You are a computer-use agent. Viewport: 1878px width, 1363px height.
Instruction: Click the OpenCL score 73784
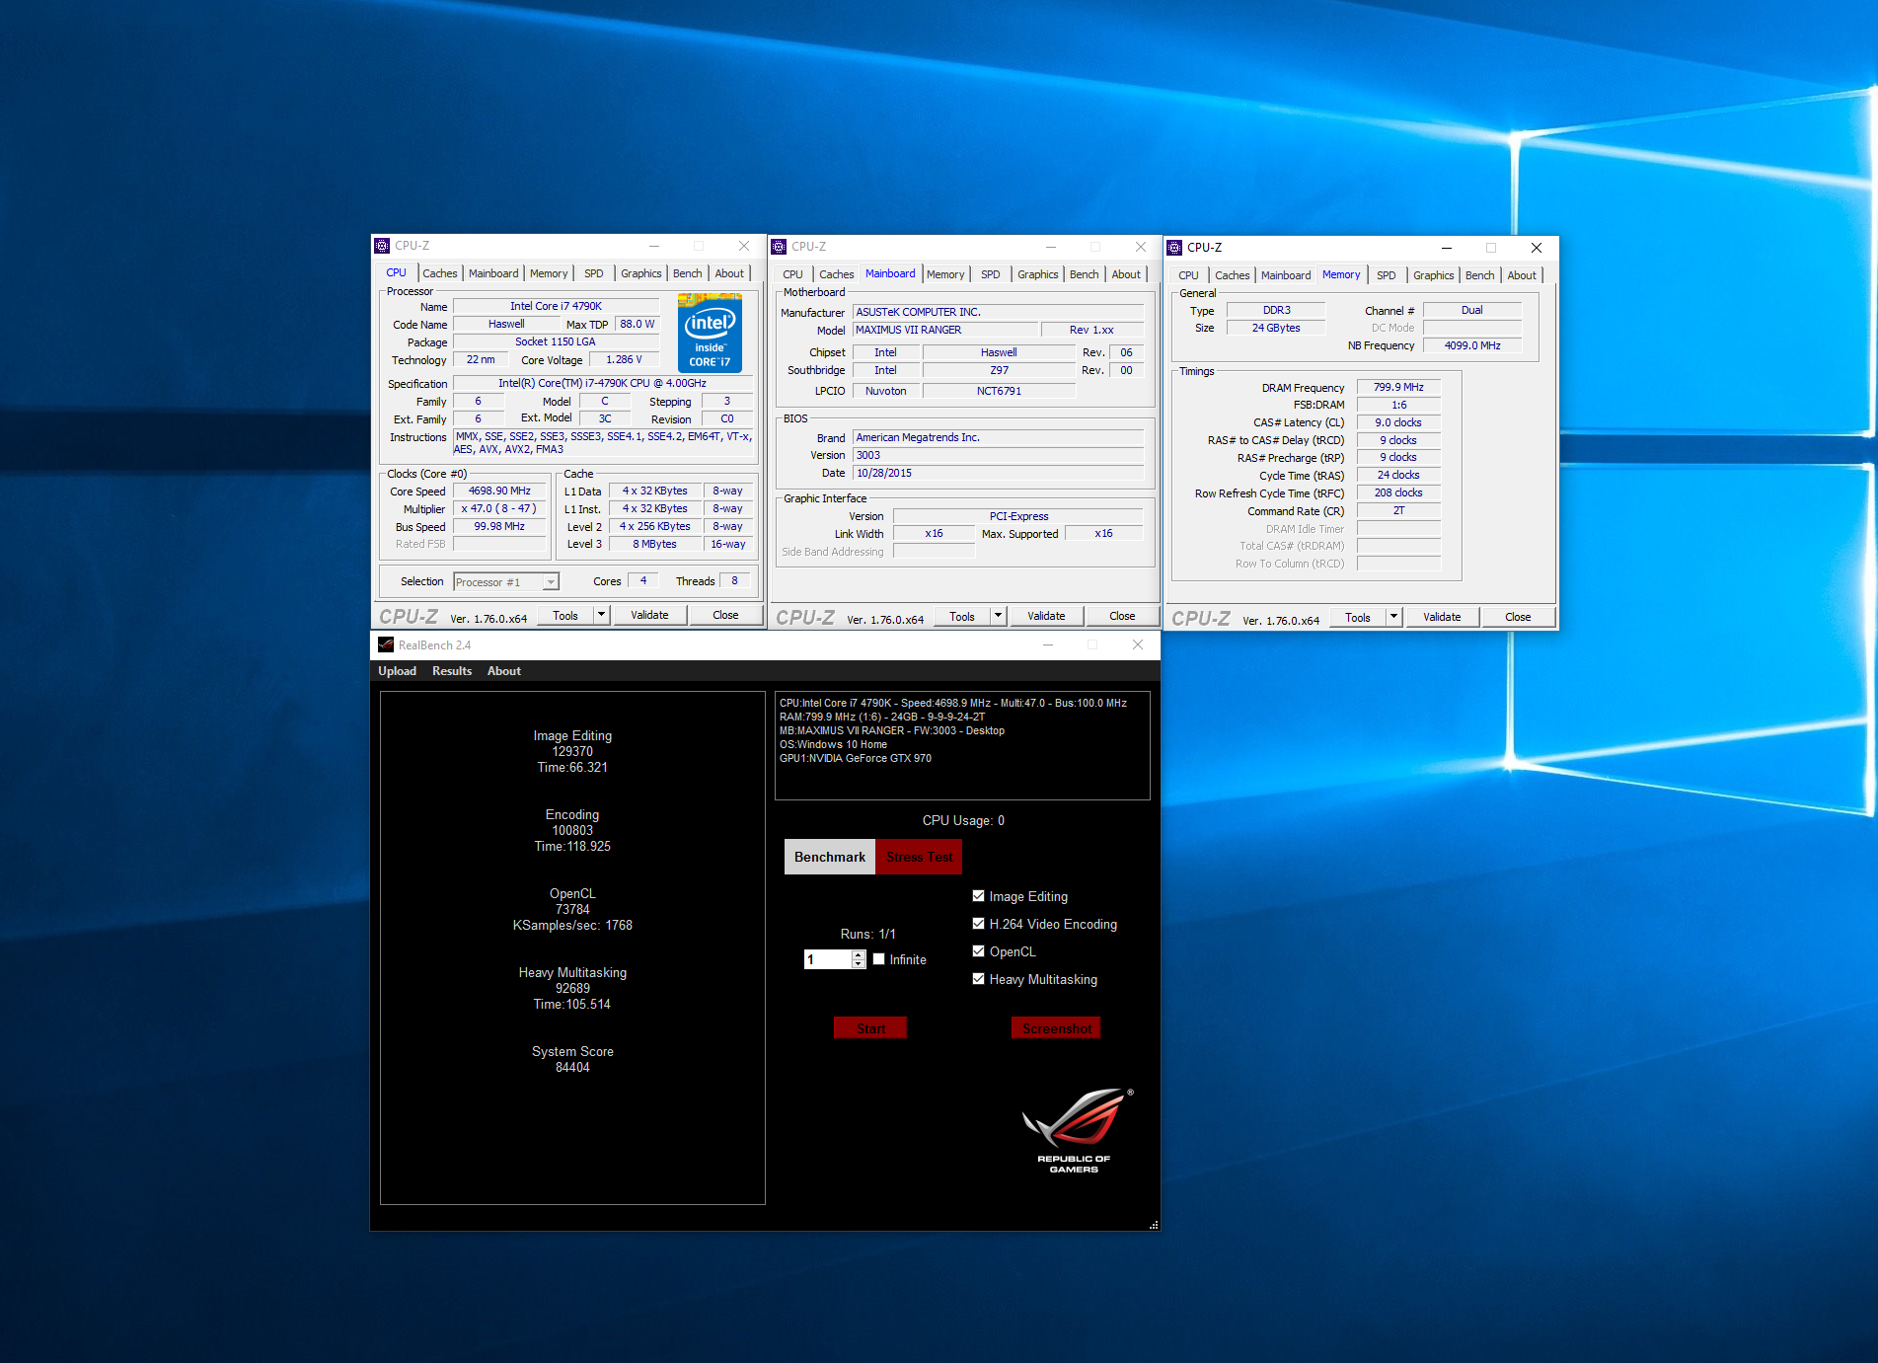572,910
